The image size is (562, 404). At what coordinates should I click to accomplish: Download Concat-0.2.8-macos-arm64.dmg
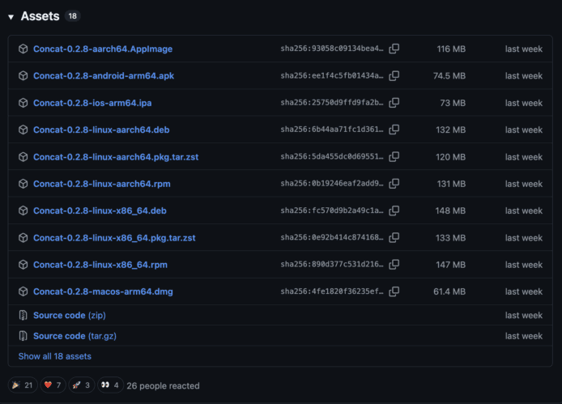tap(103, 291)
